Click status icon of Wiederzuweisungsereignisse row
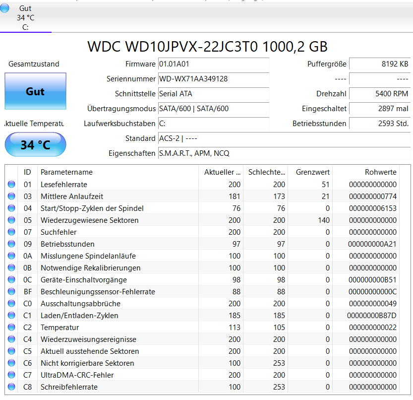 (x=11, y=339)
